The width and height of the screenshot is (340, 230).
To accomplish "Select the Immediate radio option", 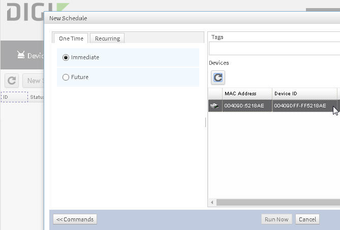I will (66, 57).
